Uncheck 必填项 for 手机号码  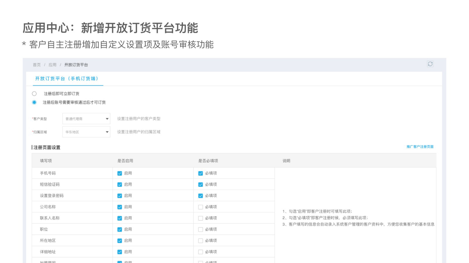200,173
